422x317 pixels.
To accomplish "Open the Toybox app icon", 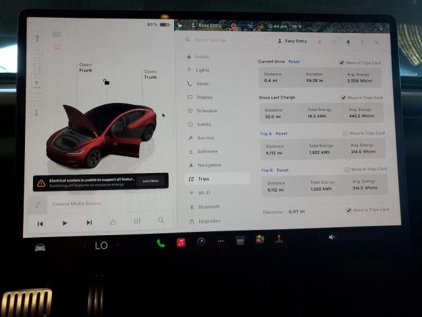I will coord(260,239).
